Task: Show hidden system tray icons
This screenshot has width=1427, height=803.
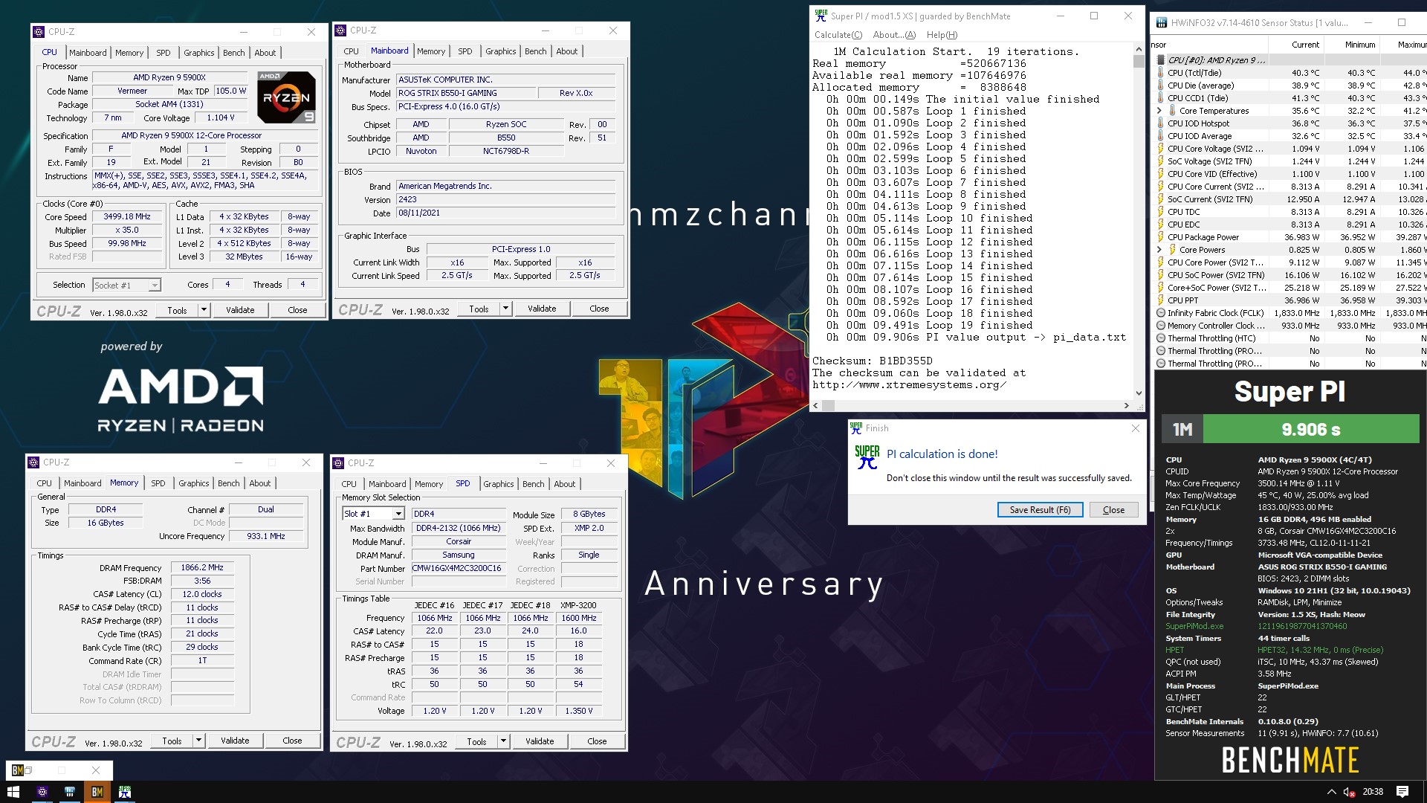Action: coord(1331,792)
